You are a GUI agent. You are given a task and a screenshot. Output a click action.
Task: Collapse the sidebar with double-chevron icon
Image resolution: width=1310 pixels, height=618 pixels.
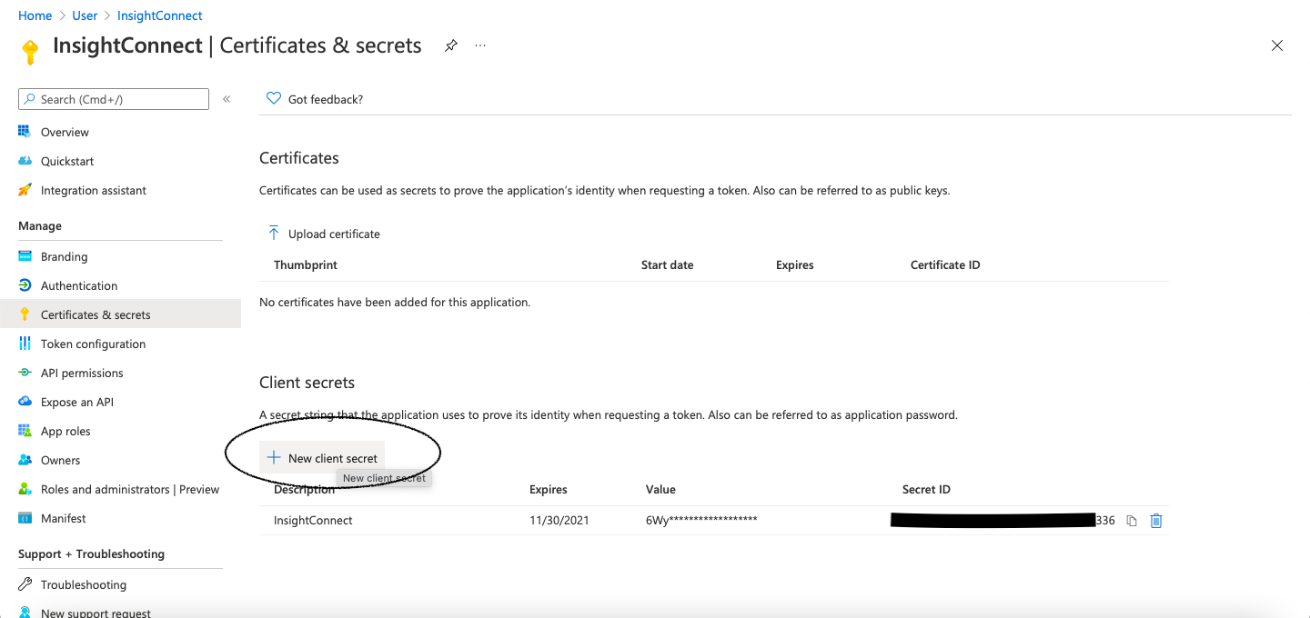click(x=227, y=99)
